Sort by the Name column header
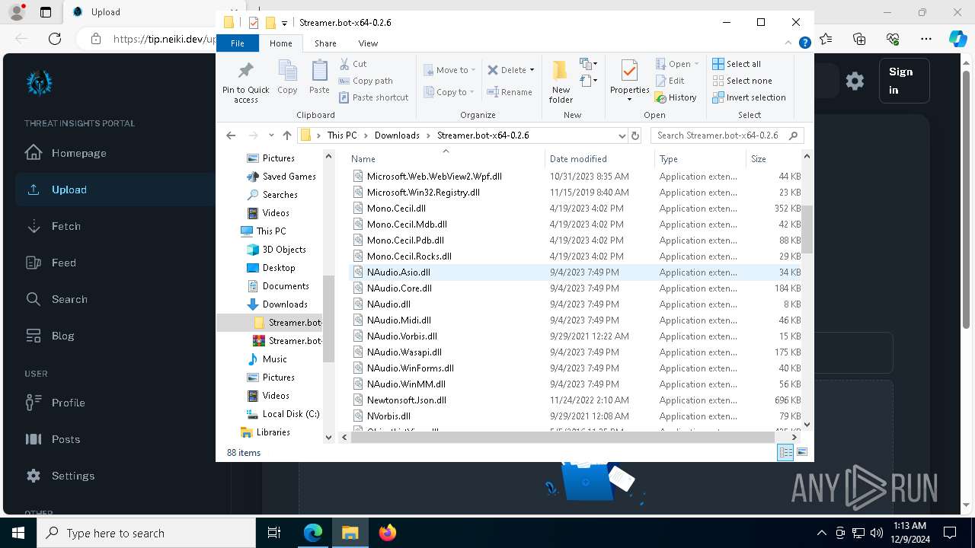975x548 pixels. coord(446,159)
